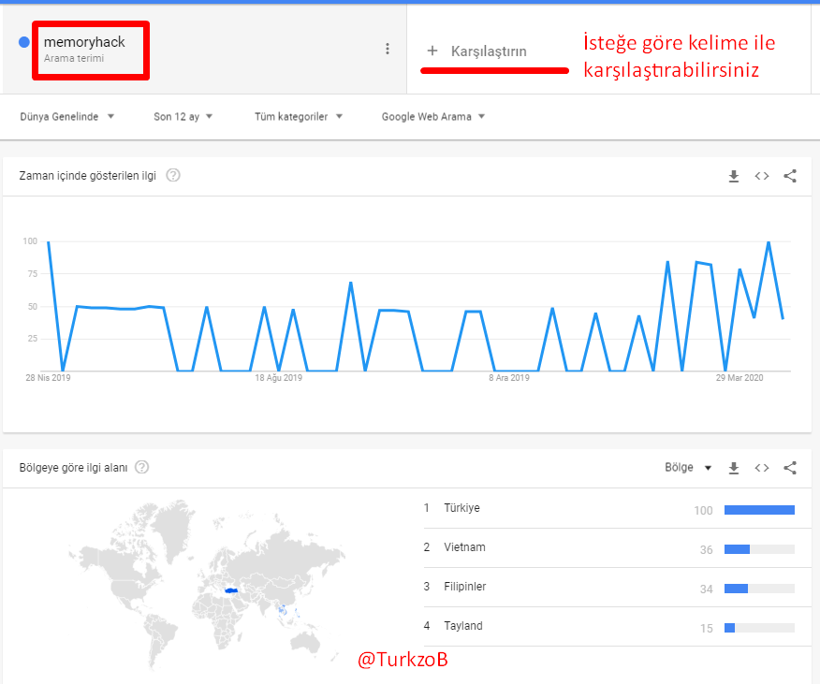The width and height of the screenshot is (820, 684).
Task: Share the interest by region panel
Action: 790,468
